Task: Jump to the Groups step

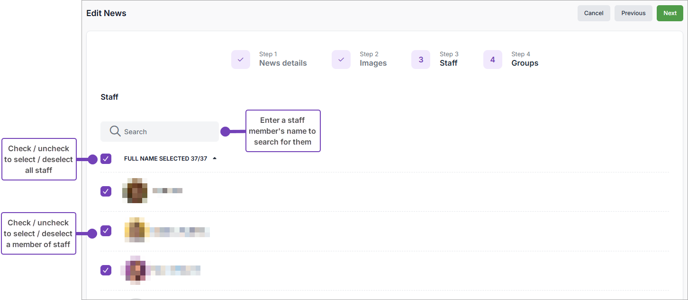Action: (525, 63)
